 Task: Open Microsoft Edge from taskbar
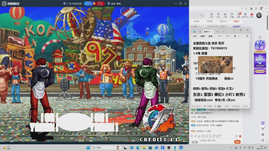point(138,148)
